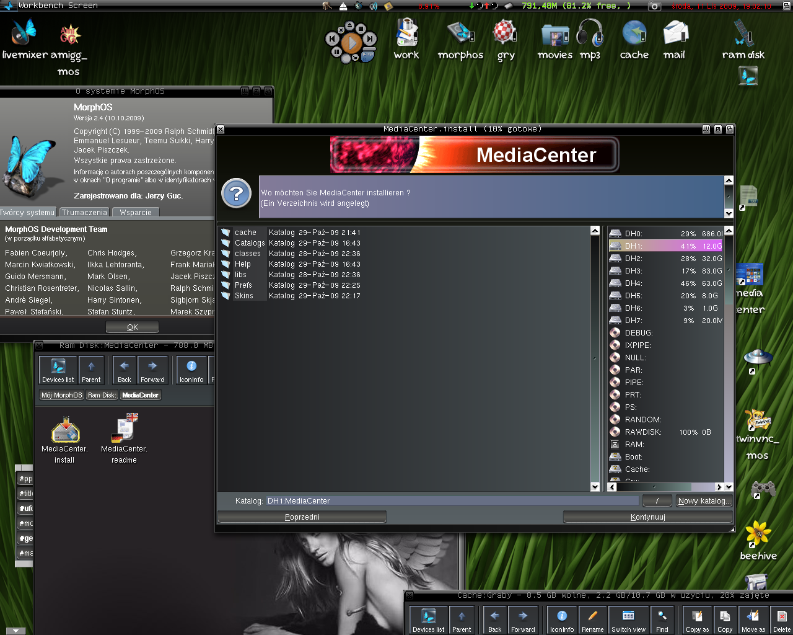
Task: Select the DH7: volume in the device list
Action: click(x=666, y=321)
